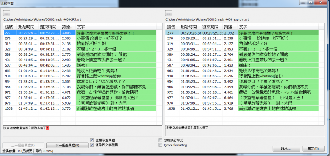Open file browser for the SRT.srt subtitle
This screenshot has width=330, height=156.
tap(7, 13)
